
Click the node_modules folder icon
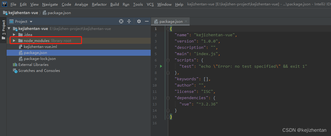click(x=20, y=40)
